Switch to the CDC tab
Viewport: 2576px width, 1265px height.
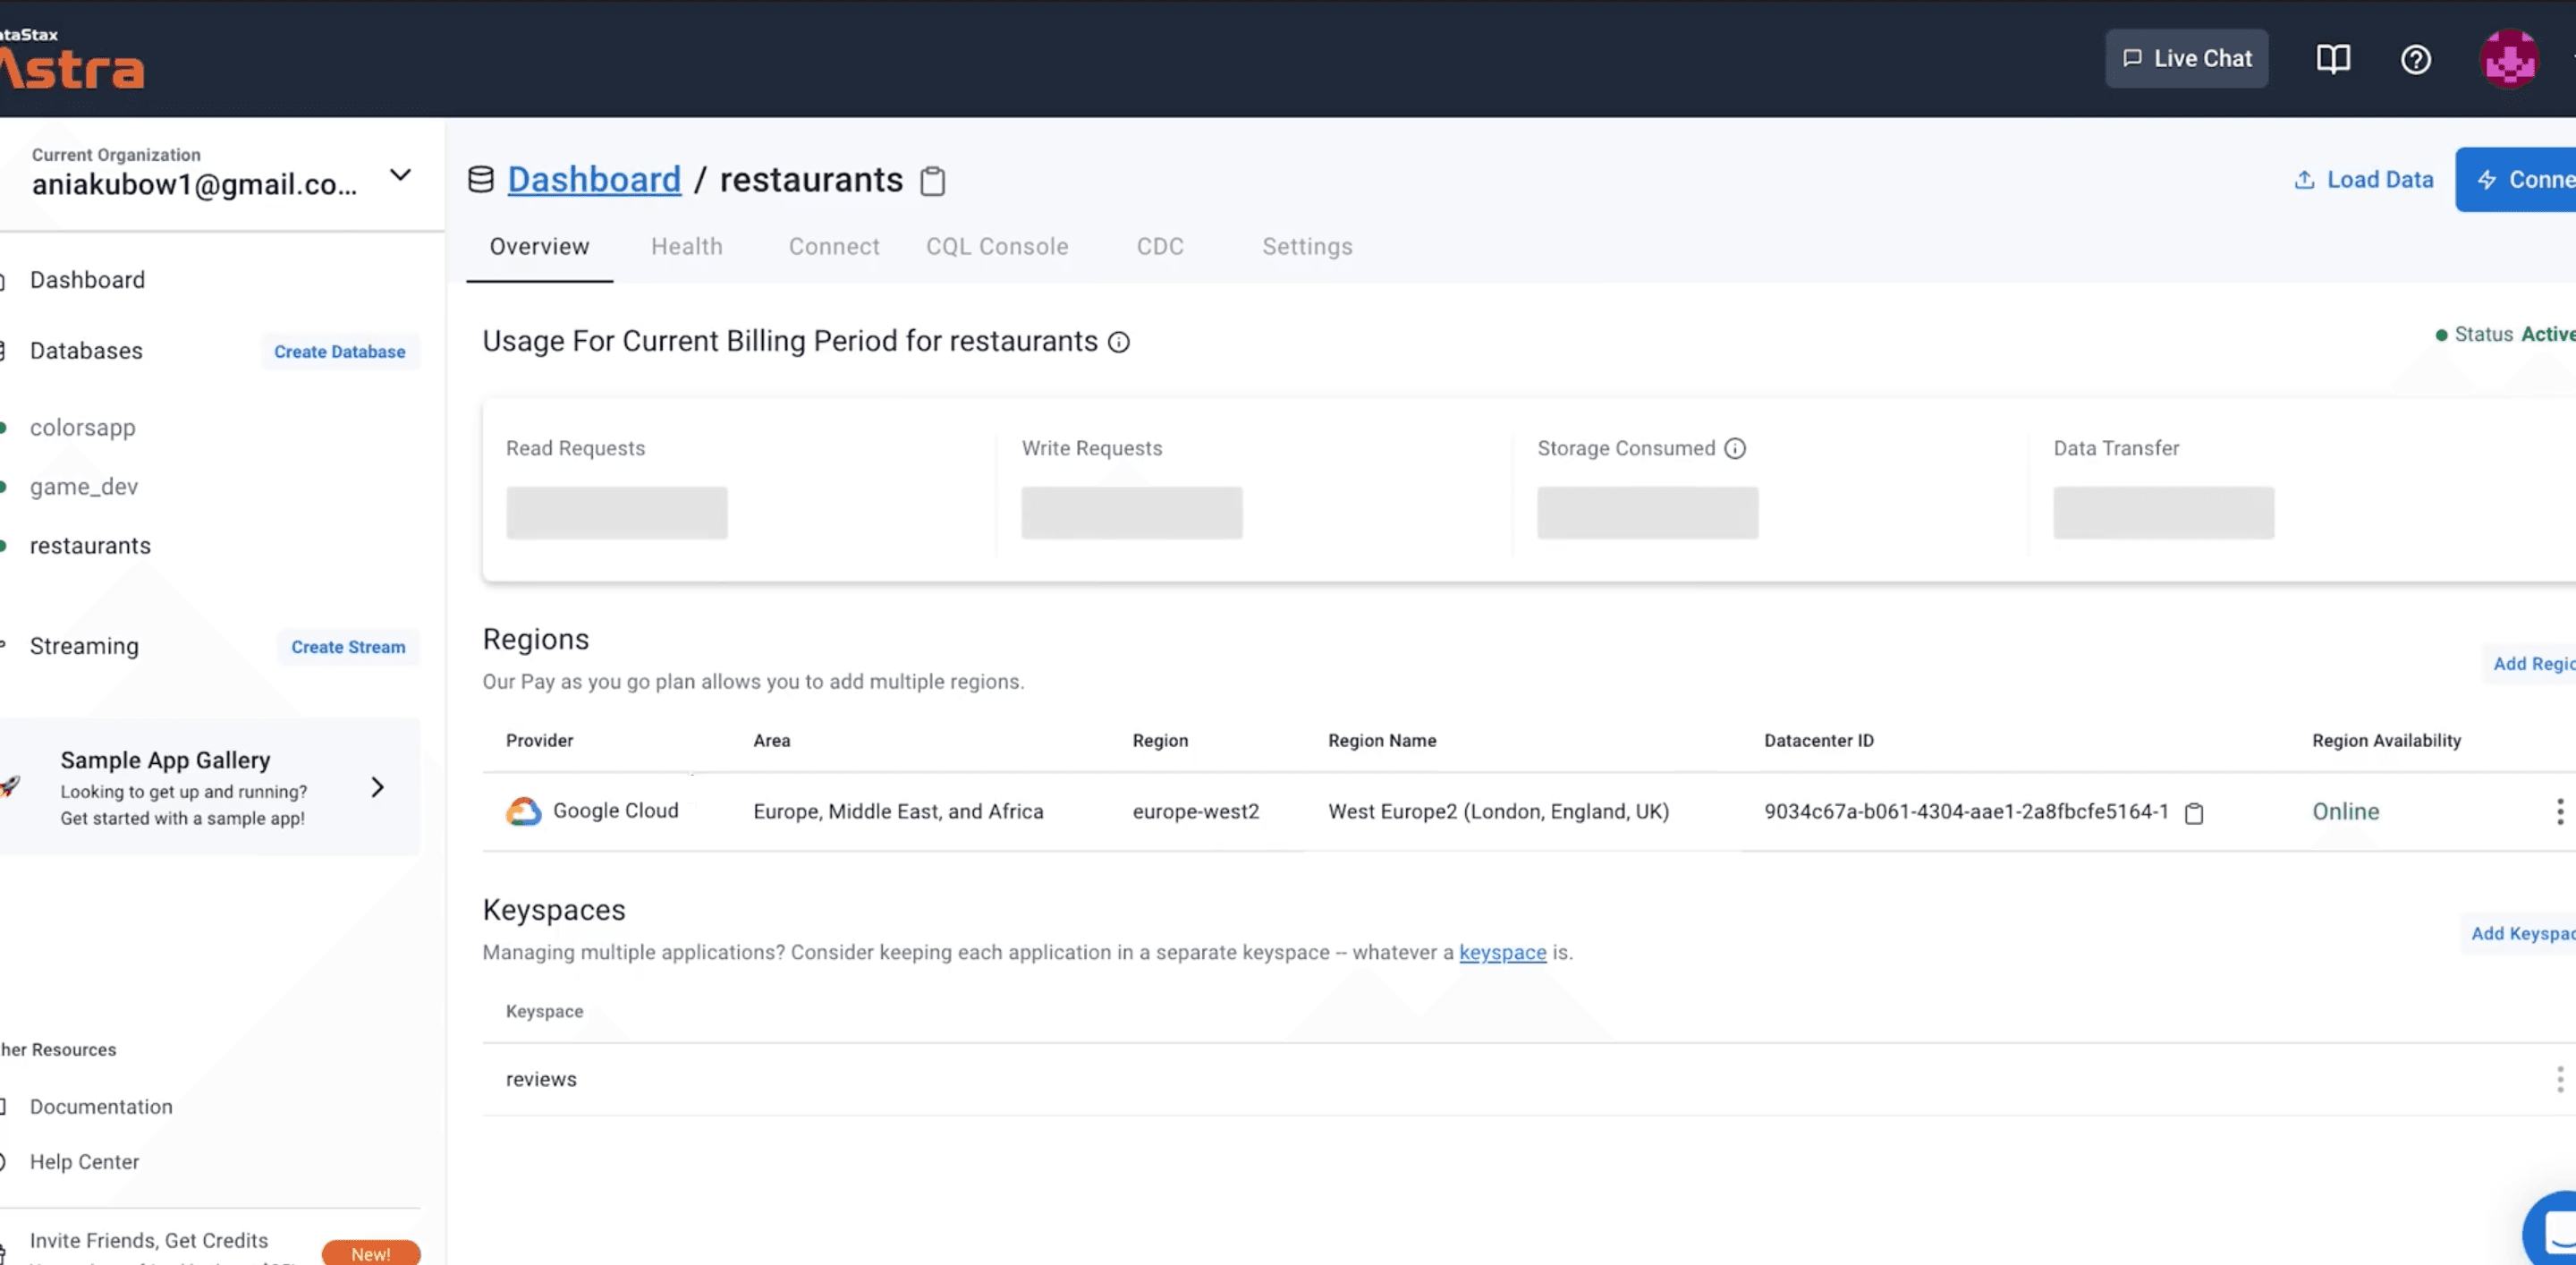(x=1160, y=247)
